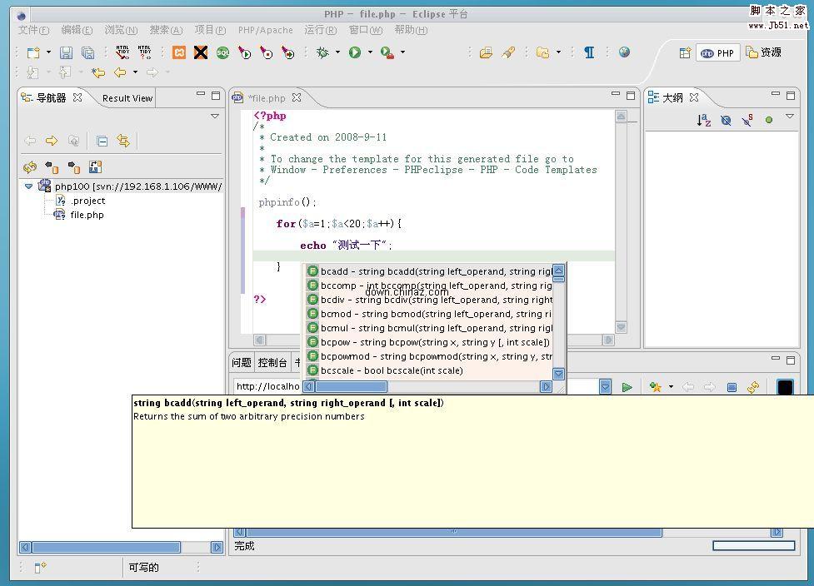Open the 编辑(E) menu

(77, 30)
